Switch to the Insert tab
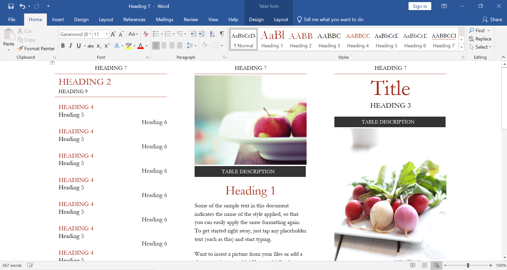 click(x=58, y=20)
